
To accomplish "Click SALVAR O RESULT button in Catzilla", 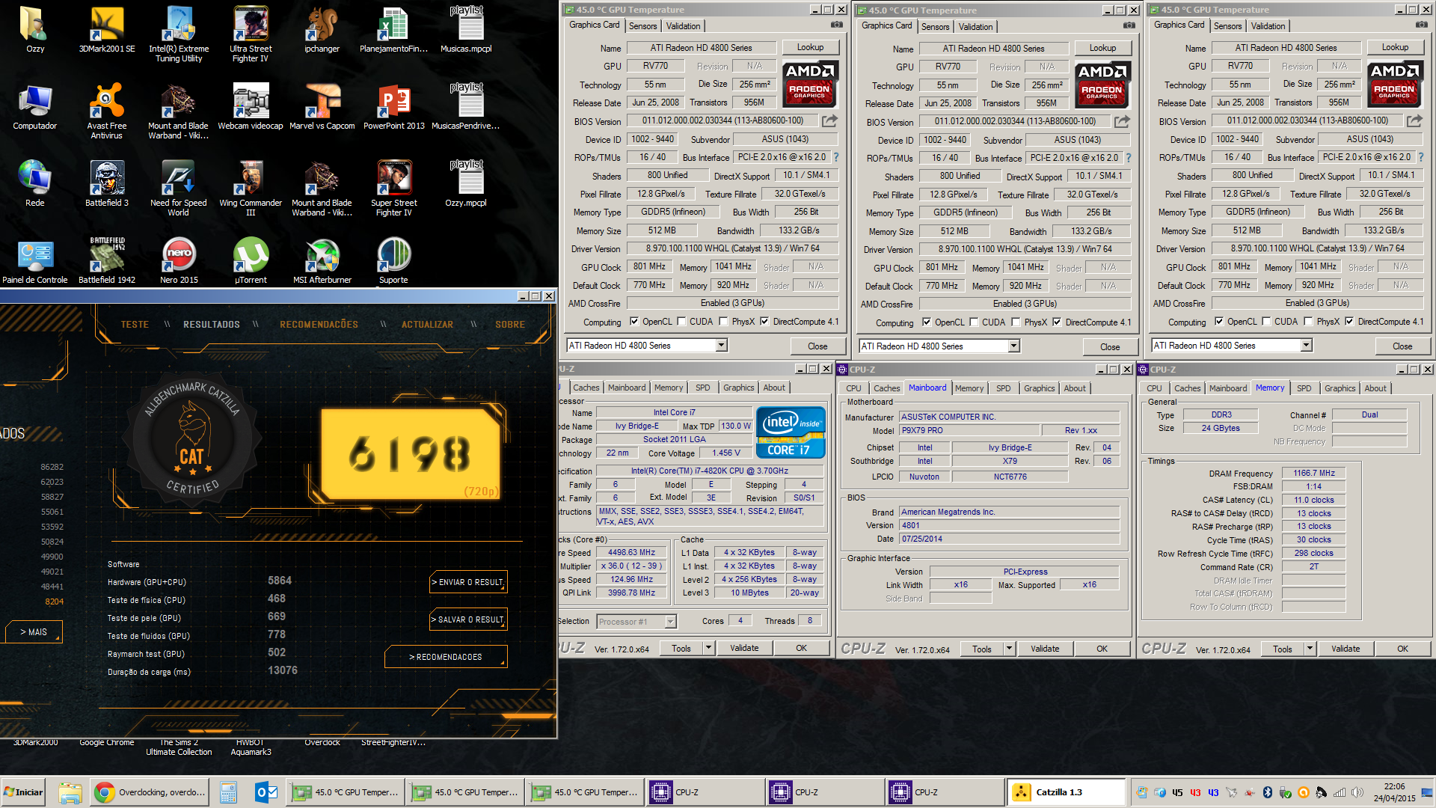I will pyautogui.click(x=468, y=619).
